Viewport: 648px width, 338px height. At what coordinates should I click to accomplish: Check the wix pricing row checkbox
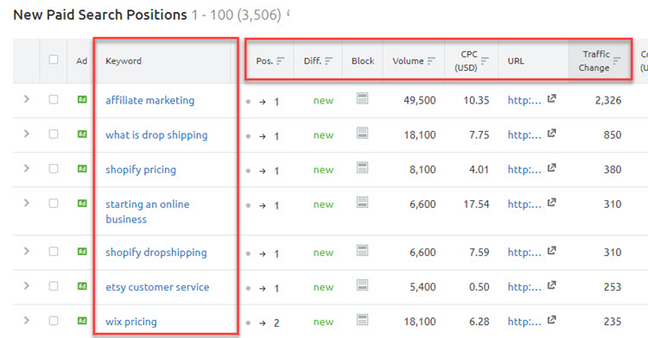pyautogui.click(x=54, y=321)
